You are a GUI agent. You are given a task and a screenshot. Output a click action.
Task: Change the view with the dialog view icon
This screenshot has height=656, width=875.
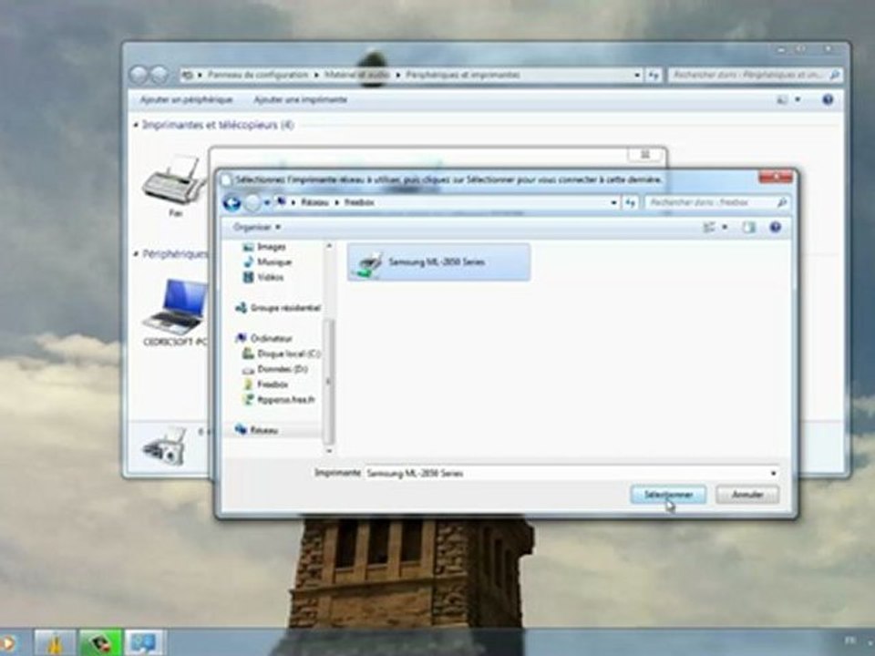tap(709, 227)
